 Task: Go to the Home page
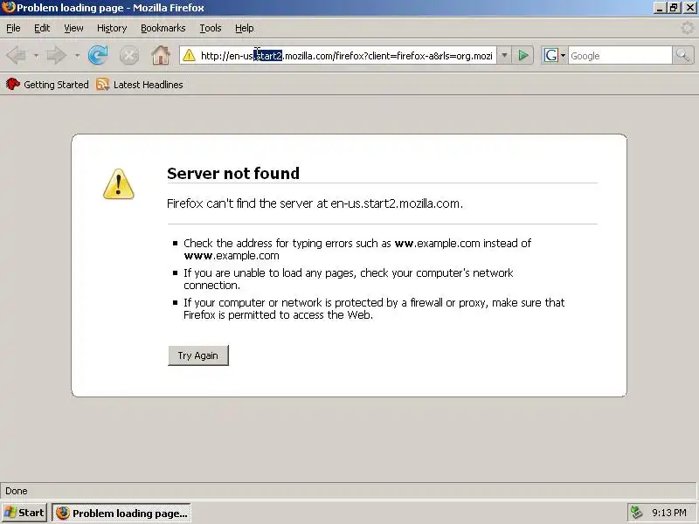161,55
